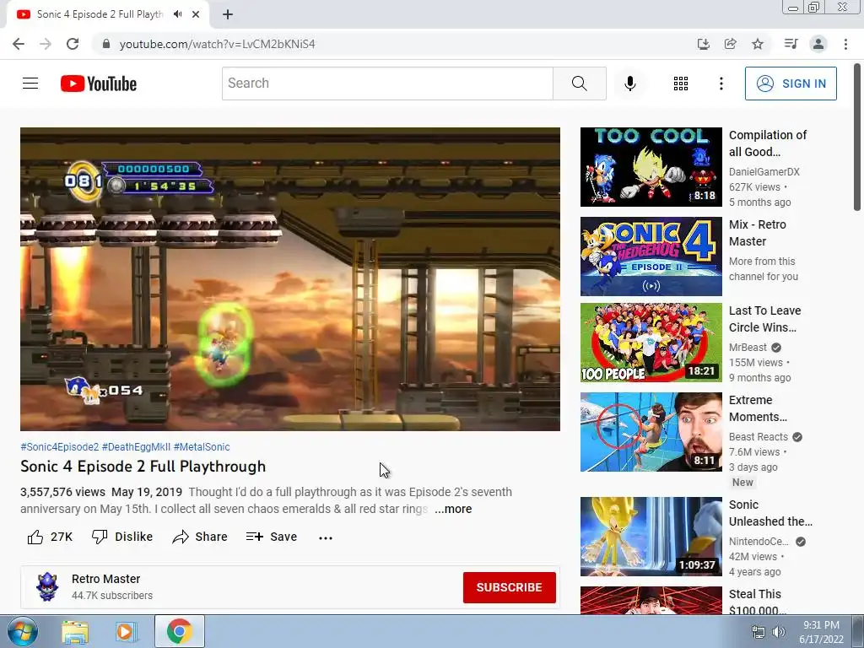This screenshot has height=648, width=864.
Task: Open YouTube settings three-dot menu
Action: [721, 84]
